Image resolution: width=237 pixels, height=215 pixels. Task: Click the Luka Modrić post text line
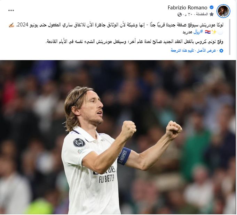(x=120, y=25)
